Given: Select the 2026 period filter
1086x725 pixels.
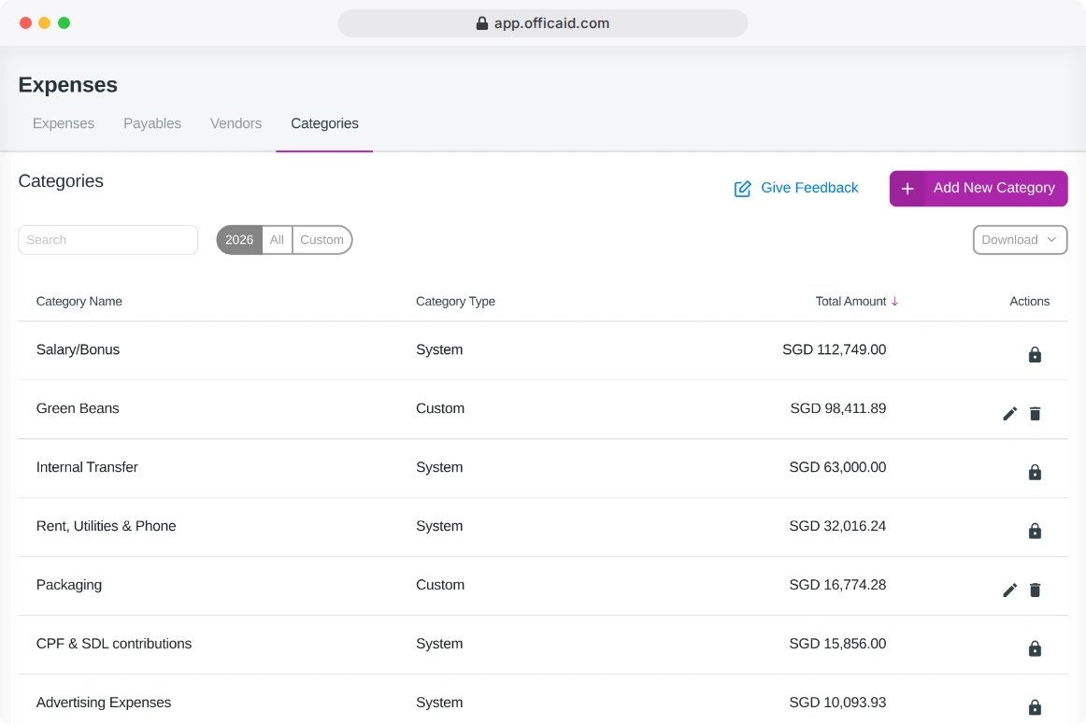Looking at the screenshot, I should pos(239,239).
